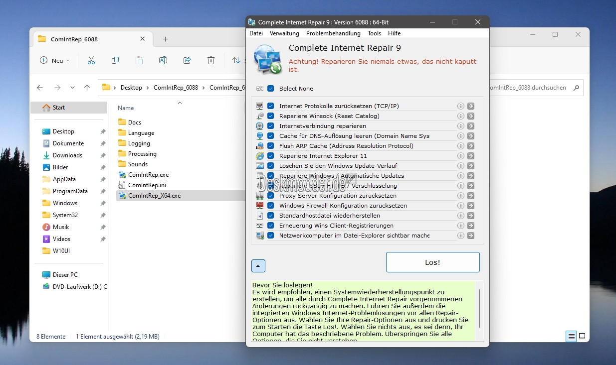Click Rename icon in Explorer toolbar
This screenshot has width=616, height=365.
coord(163,60)
